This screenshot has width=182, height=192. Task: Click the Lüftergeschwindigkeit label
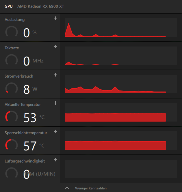pos(25,161)
